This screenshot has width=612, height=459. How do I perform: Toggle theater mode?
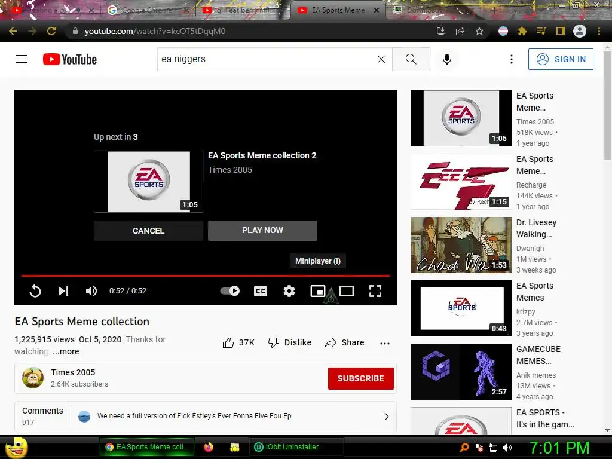(347, 291)
